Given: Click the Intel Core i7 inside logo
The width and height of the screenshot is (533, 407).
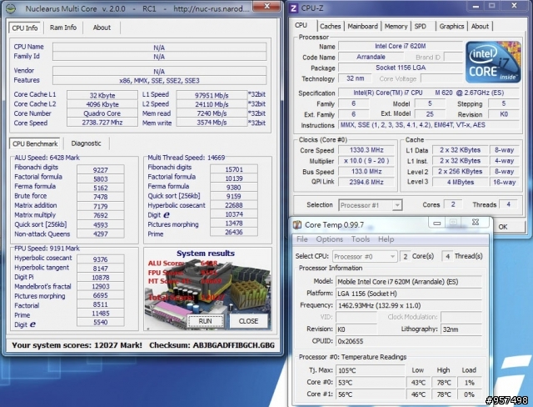Looking at the screenshot, I should click(493, 62).
